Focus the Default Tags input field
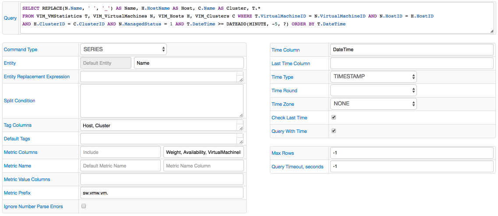Image resolution: width=498 pixels, height=216 pixels. point(162,139)
